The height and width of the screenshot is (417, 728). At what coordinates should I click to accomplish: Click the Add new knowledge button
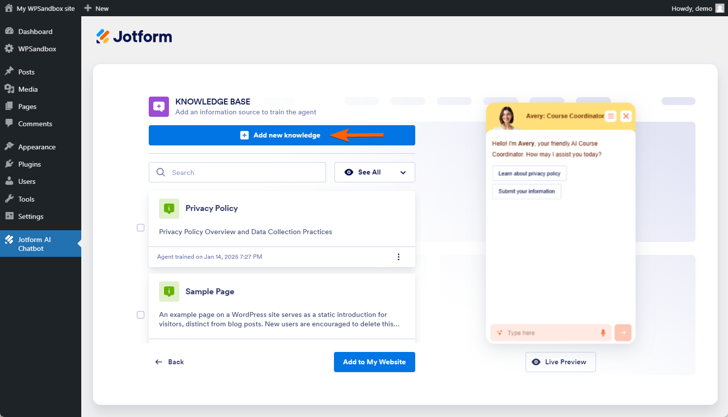pyautogui.click(x=282, y=136)
